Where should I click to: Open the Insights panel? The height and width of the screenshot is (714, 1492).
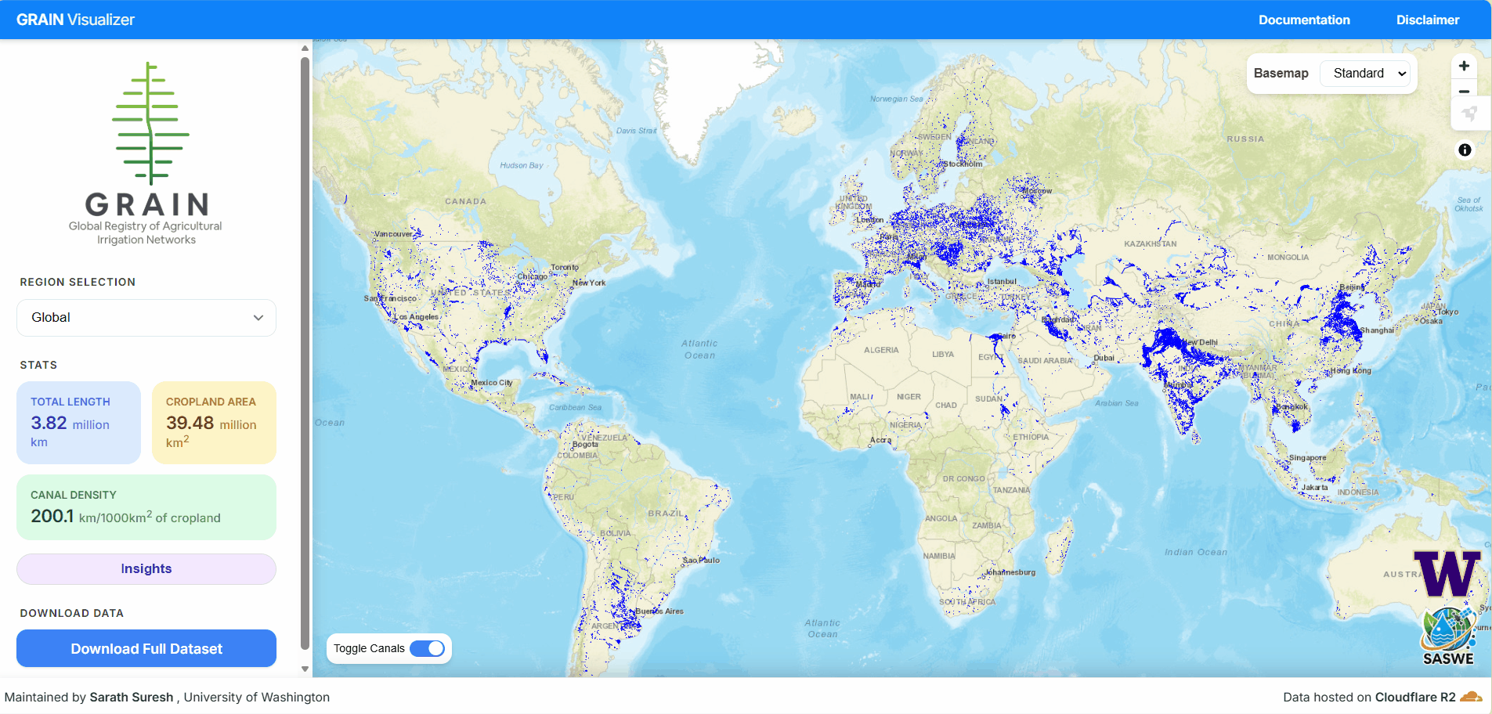(146, 568)
